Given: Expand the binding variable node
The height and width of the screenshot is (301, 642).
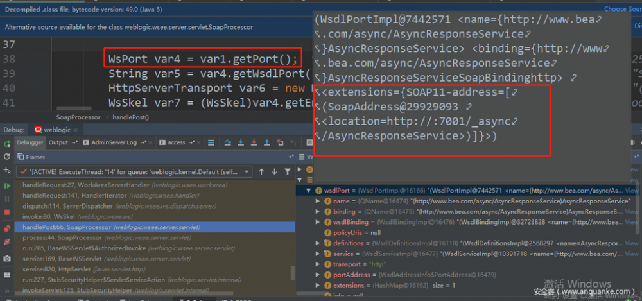Looking at the screenshot, I should (318, 212).
